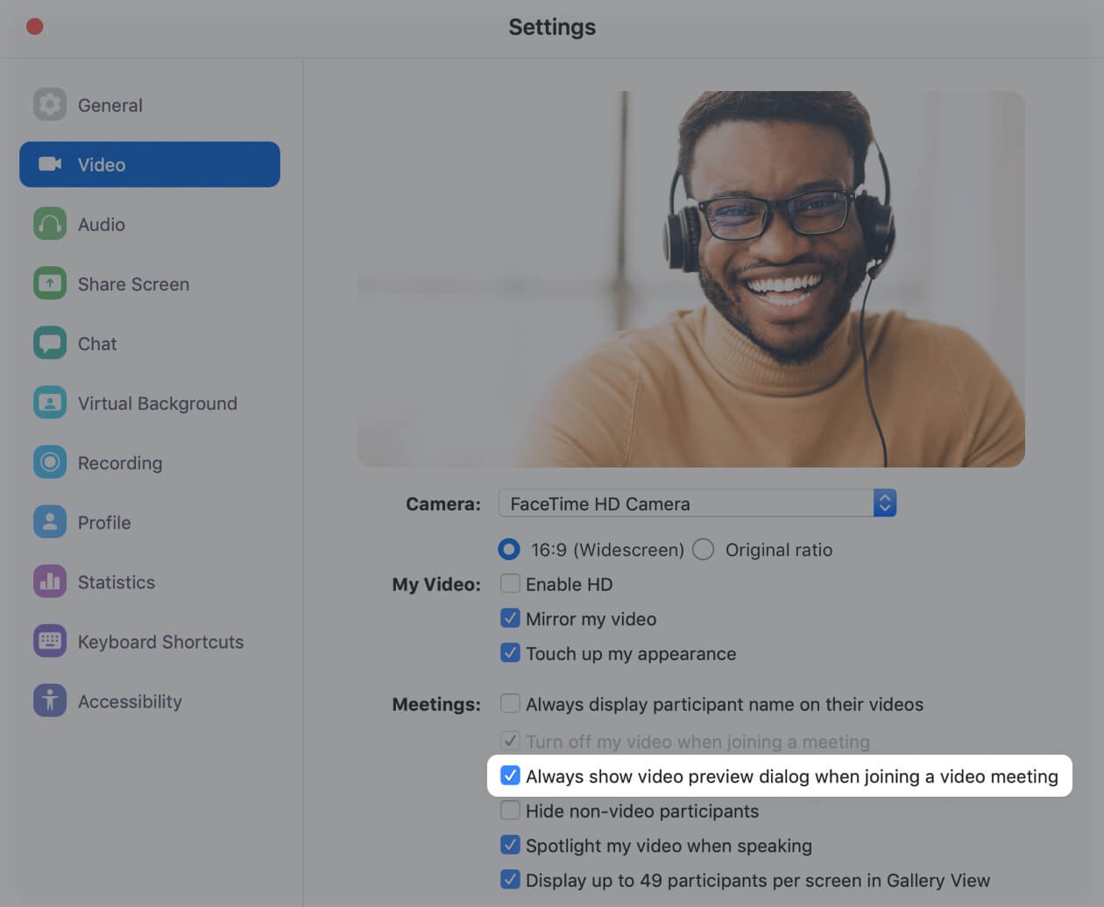Viewport: 1104px width, 907px height.
Task: Switch to the Statistics section
Action: (x=50, y=581)
